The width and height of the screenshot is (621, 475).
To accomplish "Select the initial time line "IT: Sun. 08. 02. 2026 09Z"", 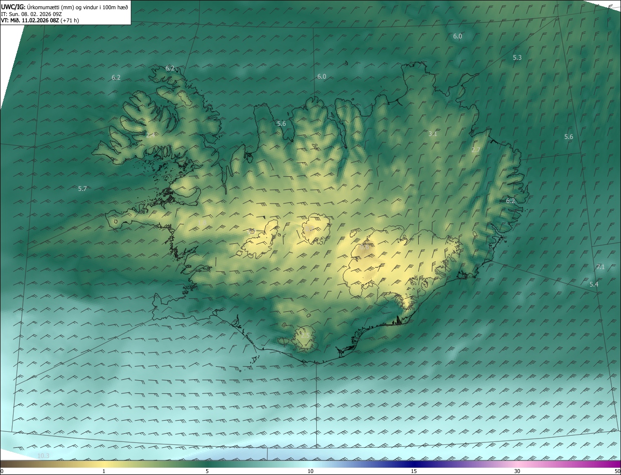I will pos(31,14).
